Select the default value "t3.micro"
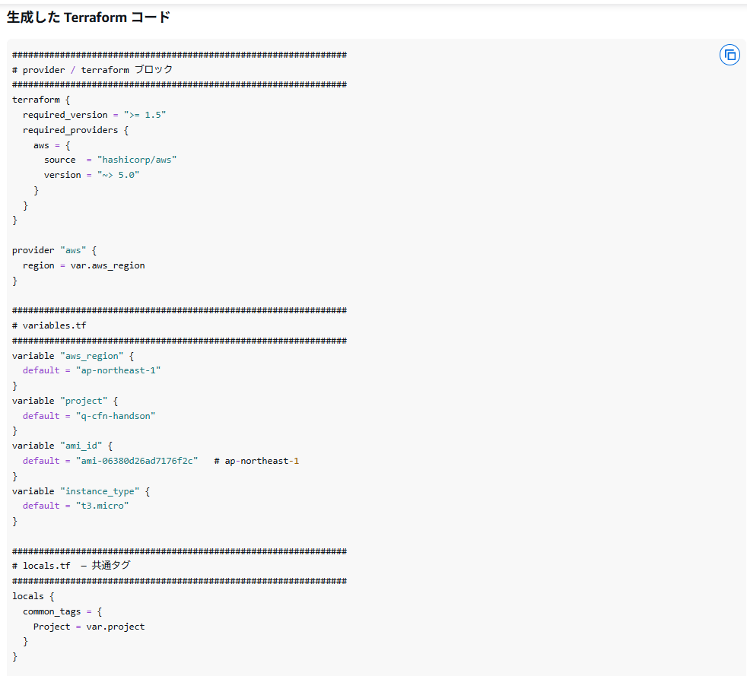Screen dimensions: 747x676 103,506
